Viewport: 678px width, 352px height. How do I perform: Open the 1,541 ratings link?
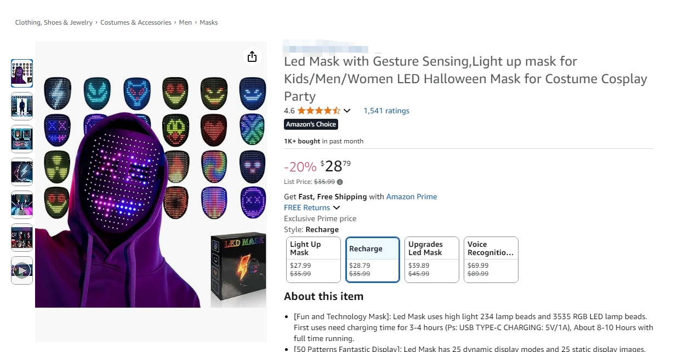tap(386, 111)
